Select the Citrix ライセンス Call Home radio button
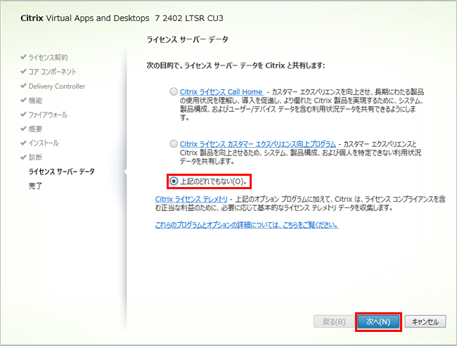 (x=173, y=91)
